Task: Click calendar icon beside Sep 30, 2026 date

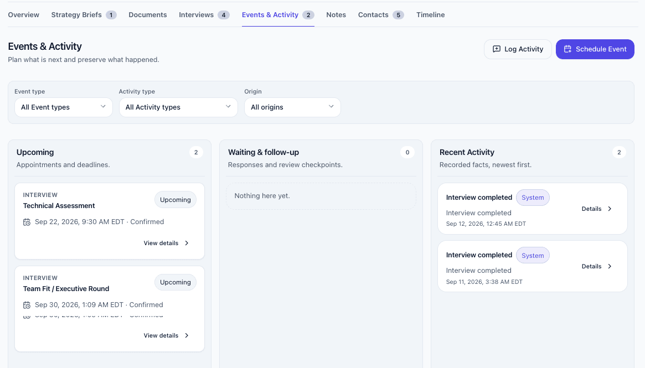Action: (27, 305)
